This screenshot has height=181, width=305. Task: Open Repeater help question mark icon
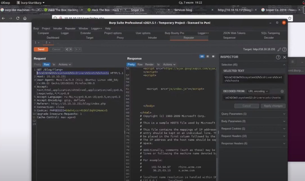click(x=284, y=49)
